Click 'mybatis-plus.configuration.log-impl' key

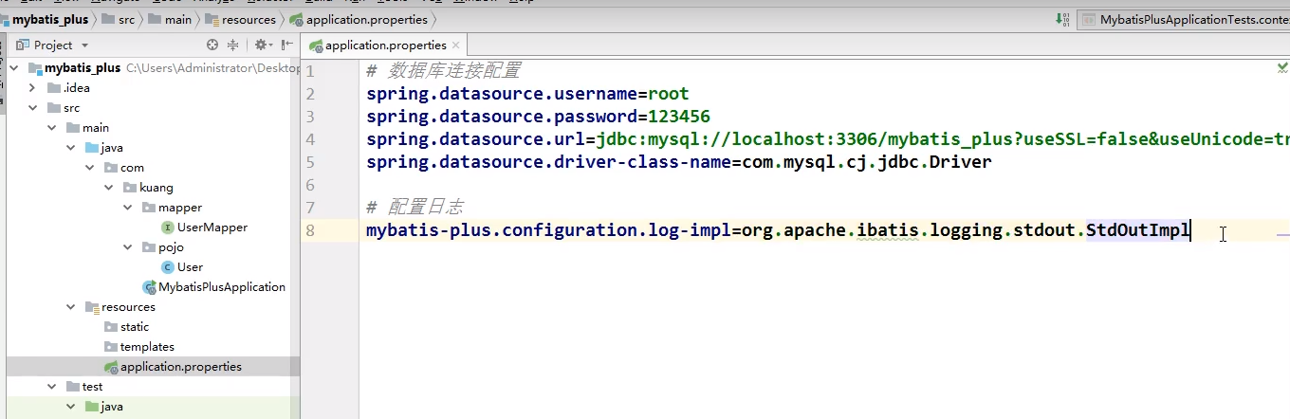[548, 230]
